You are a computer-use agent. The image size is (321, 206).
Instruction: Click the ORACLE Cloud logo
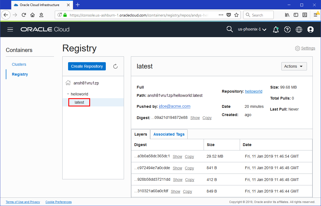coord(45,29)
